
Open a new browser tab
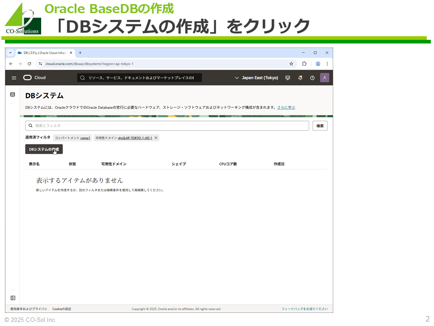point(80,53)
